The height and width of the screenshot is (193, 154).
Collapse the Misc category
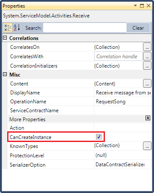5,74
